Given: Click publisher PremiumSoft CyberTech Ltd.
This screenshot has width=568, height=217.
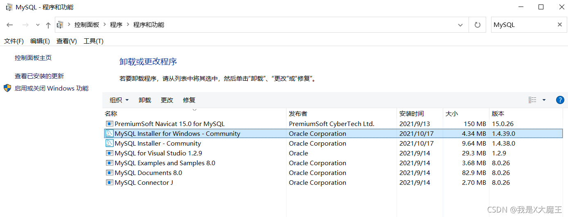Looking at the screenshot, I should (331, 124).
